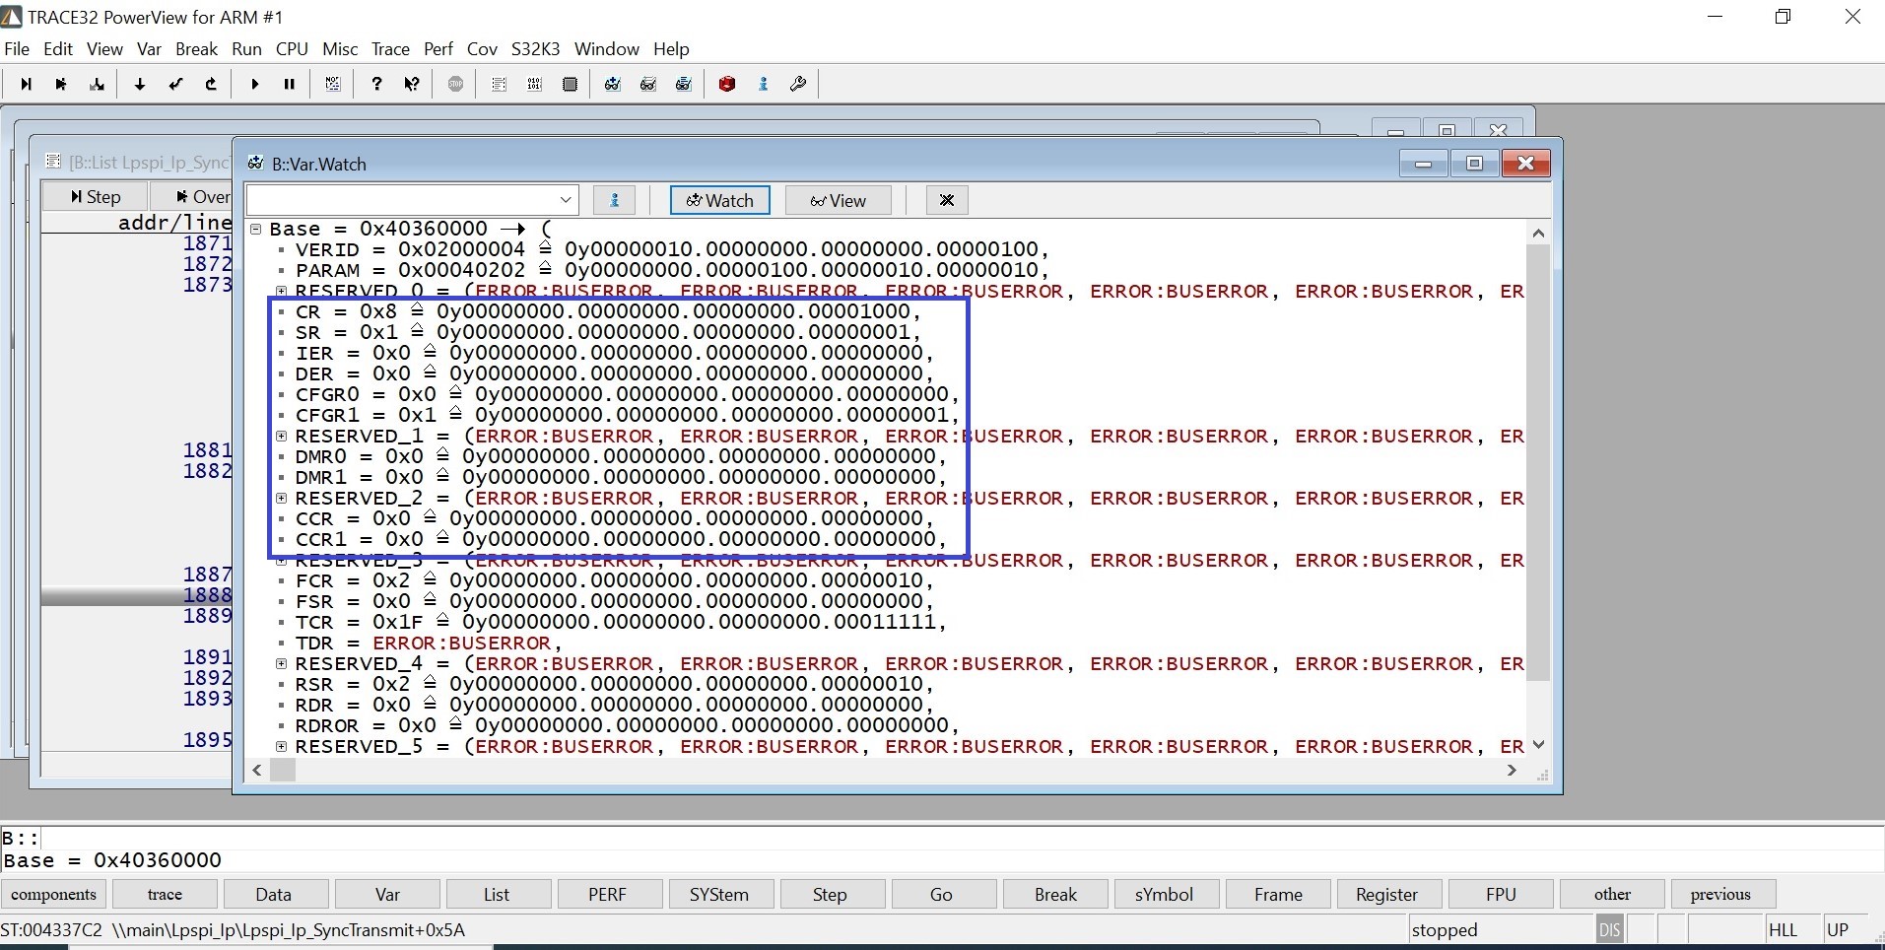This screenshot has height=950, width=1885.
Task: Expand the RESERVED_2 array node
Action: tap(282, 498)
